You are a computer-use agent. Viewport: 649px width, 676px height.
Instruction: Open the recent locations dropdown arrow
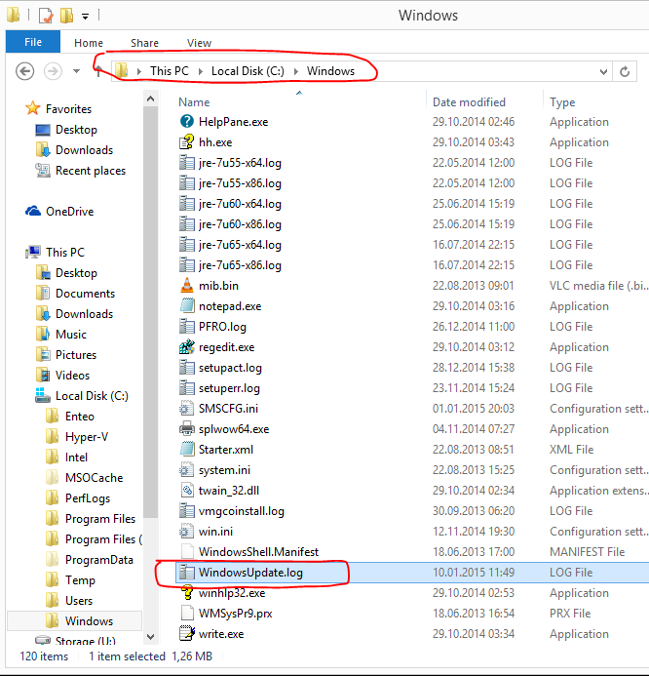point(76,71)
